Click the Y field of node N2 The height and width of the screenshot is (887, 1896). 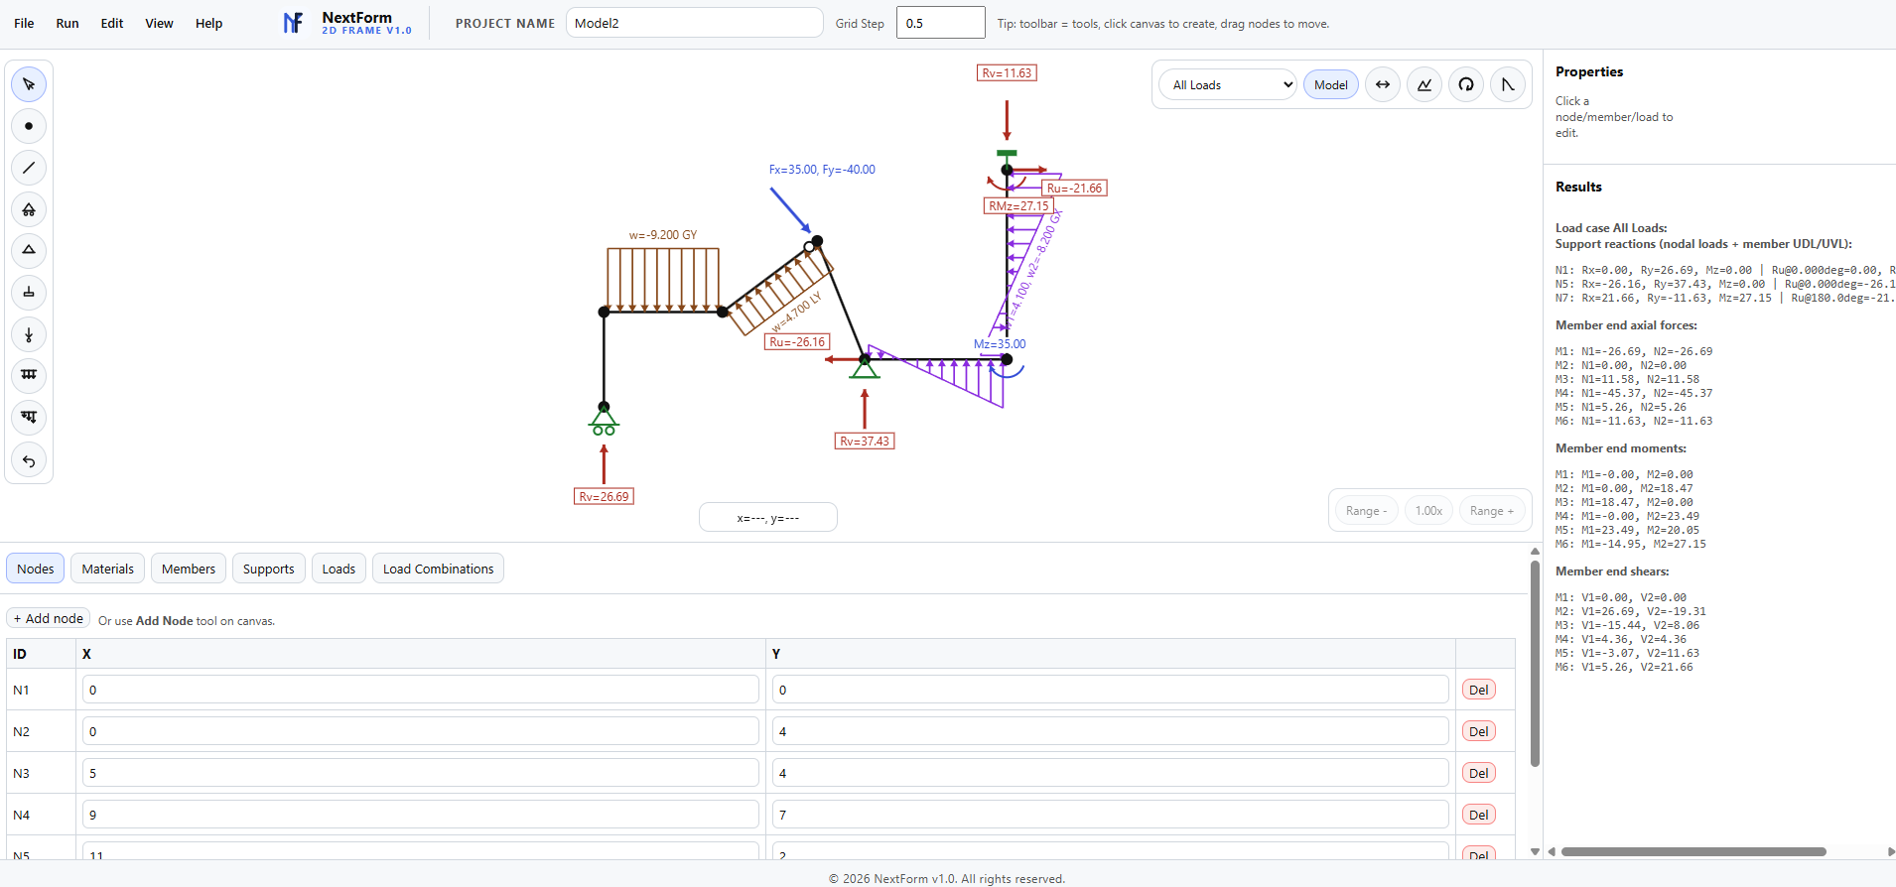[1111, 731]
